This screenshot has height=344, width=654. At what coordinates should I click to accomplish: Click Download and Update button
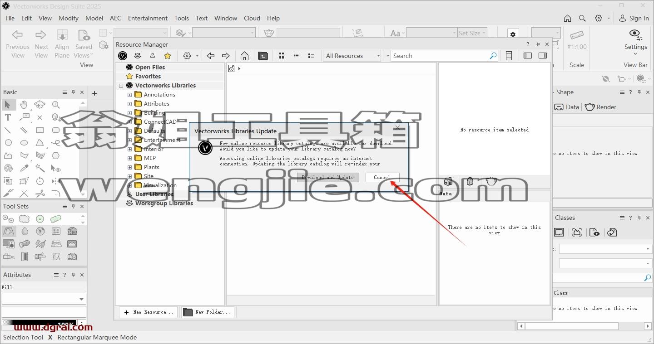(328, 177)
